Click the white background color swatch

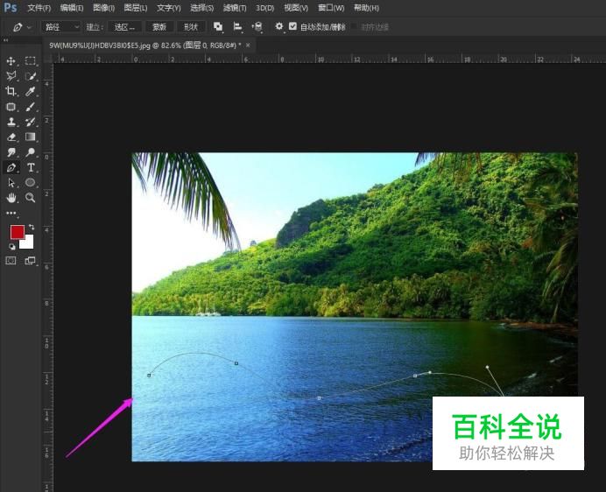click(27, 242)
